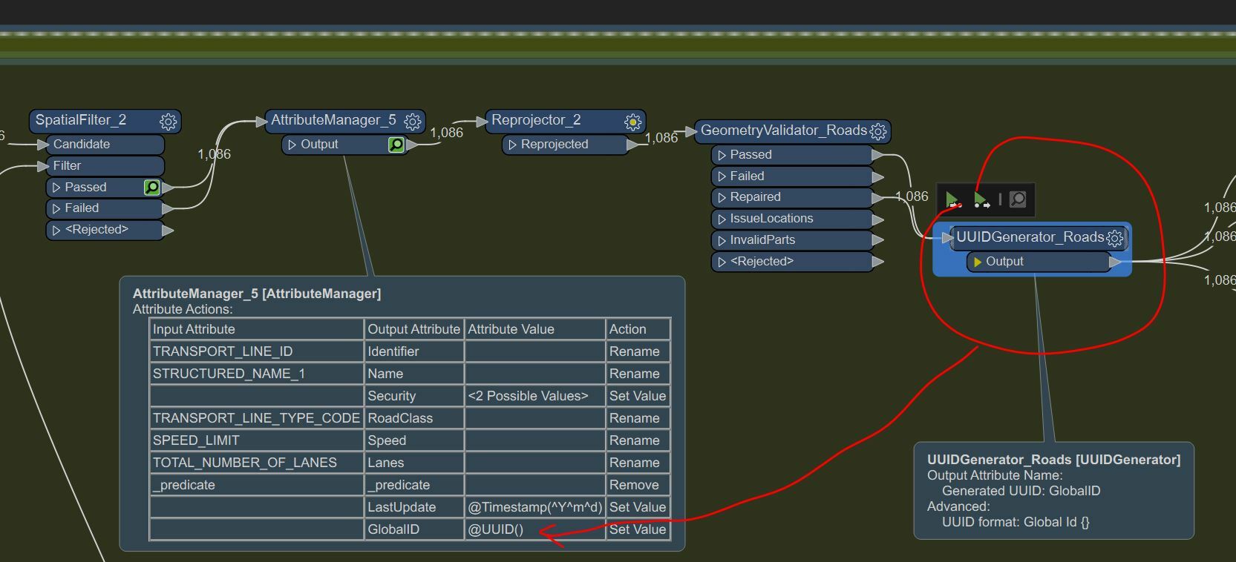
Task: Inspect cached features on AttributeManager_5 Output port
Action: 396,145
